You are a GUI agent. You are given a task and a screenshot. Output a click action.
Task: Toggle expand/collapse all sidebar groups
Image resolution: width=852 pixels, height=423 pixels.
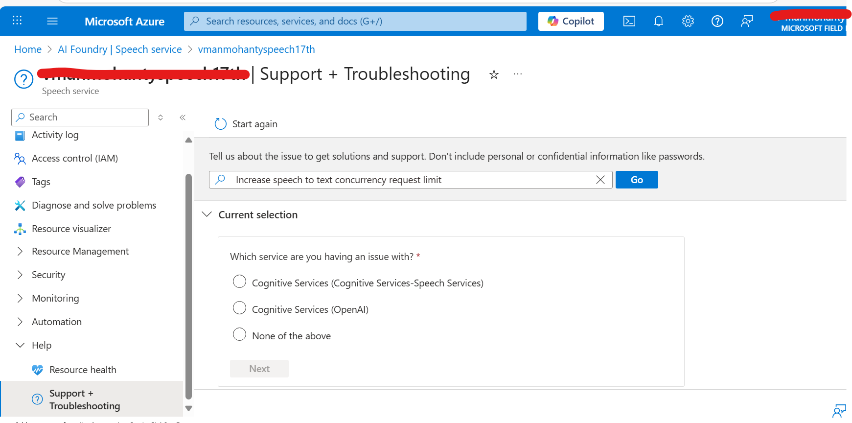click(x=161, y=117)
